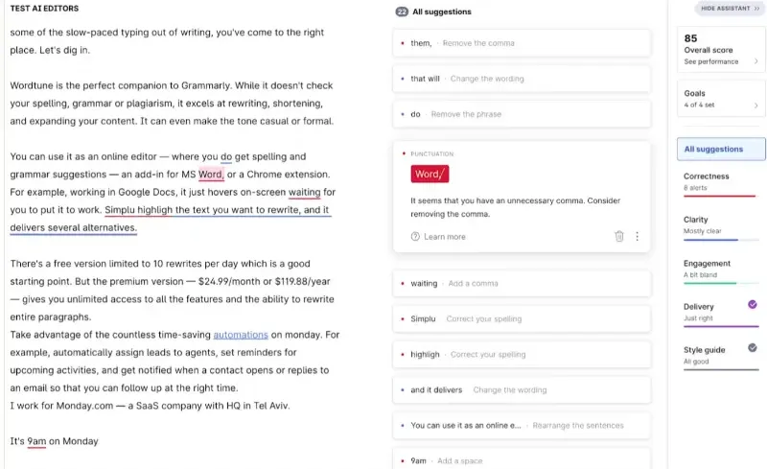
Task: Expand the 'them,' remove comma suggestion
Action: [522, 43]
